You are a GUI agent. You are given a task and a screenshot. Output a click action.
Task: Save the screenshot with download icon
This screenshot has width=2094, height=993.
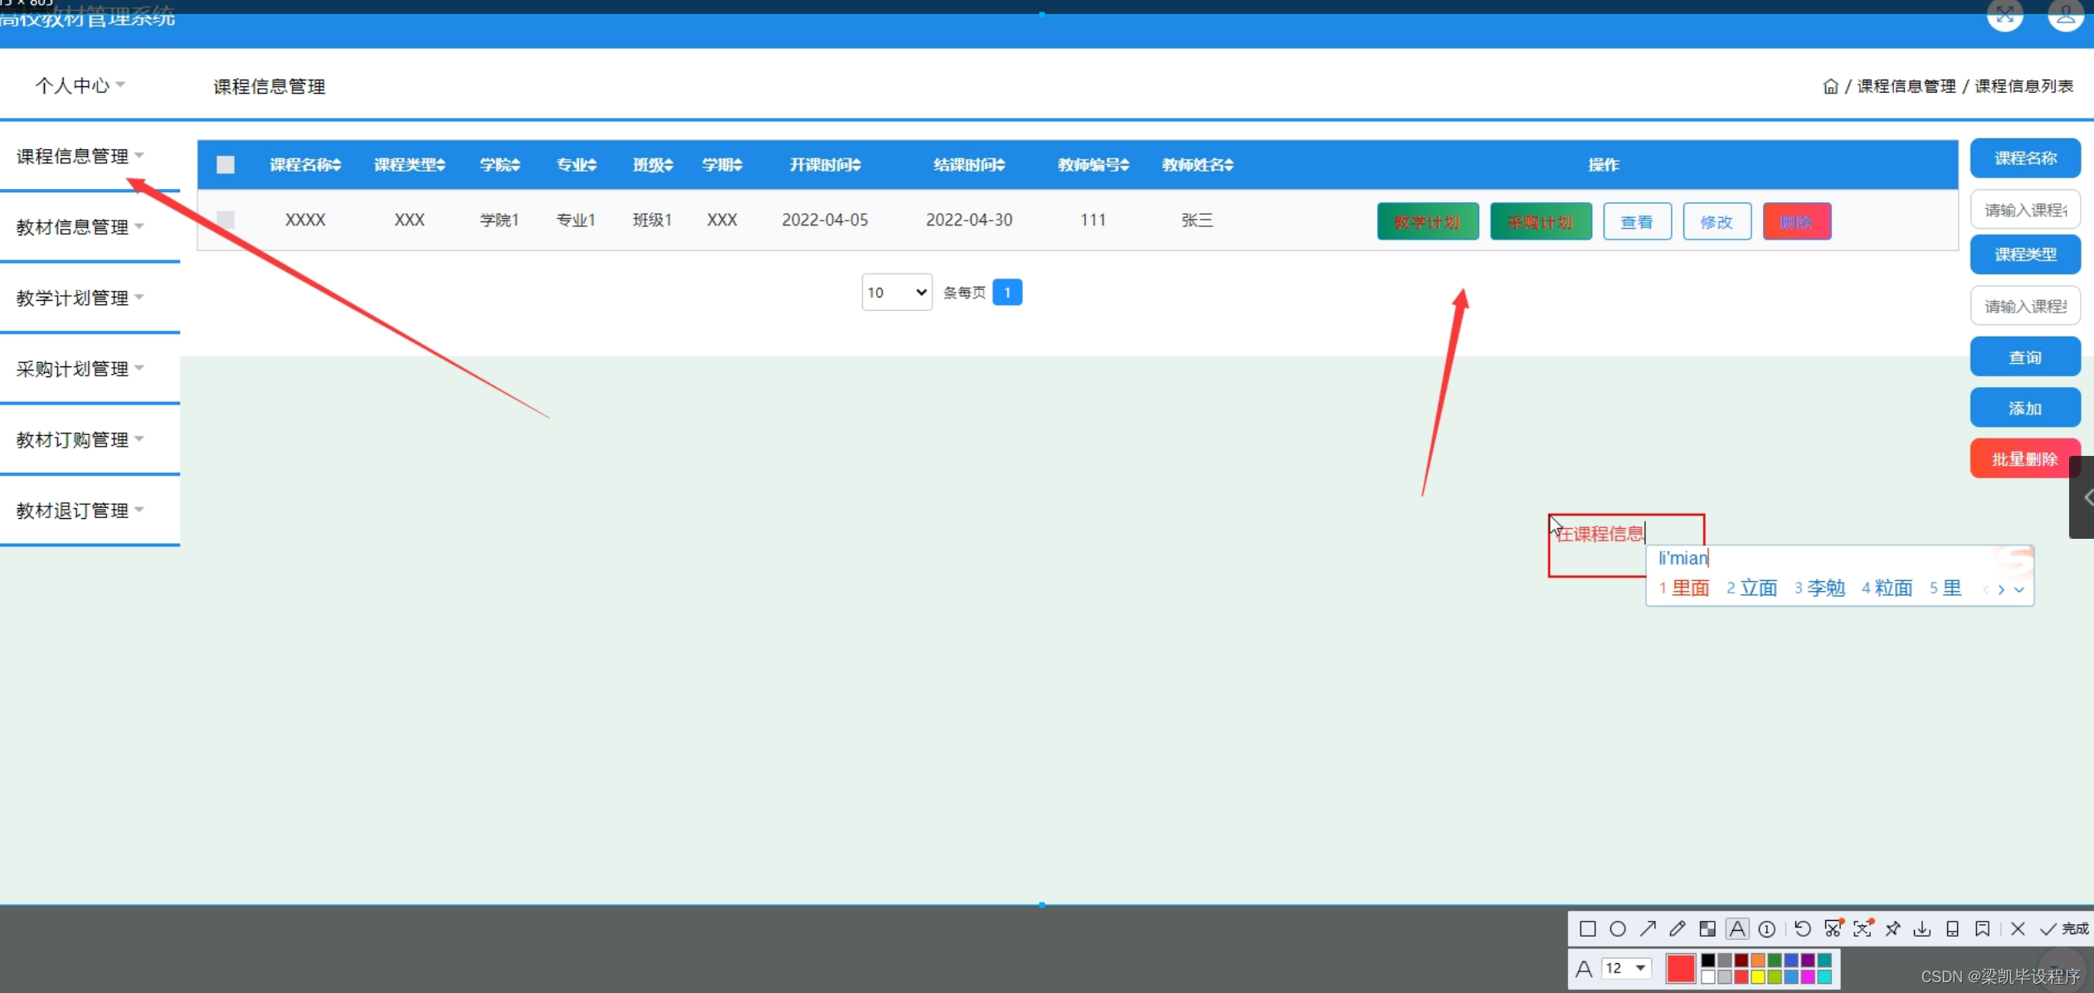(1921, 928)
